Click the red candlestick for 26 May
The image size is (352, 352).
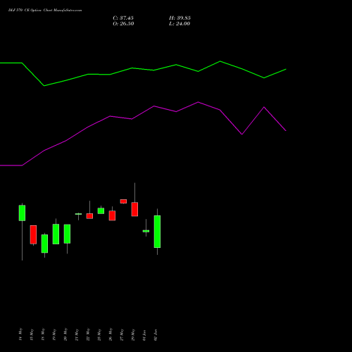(x=112, y=215)
